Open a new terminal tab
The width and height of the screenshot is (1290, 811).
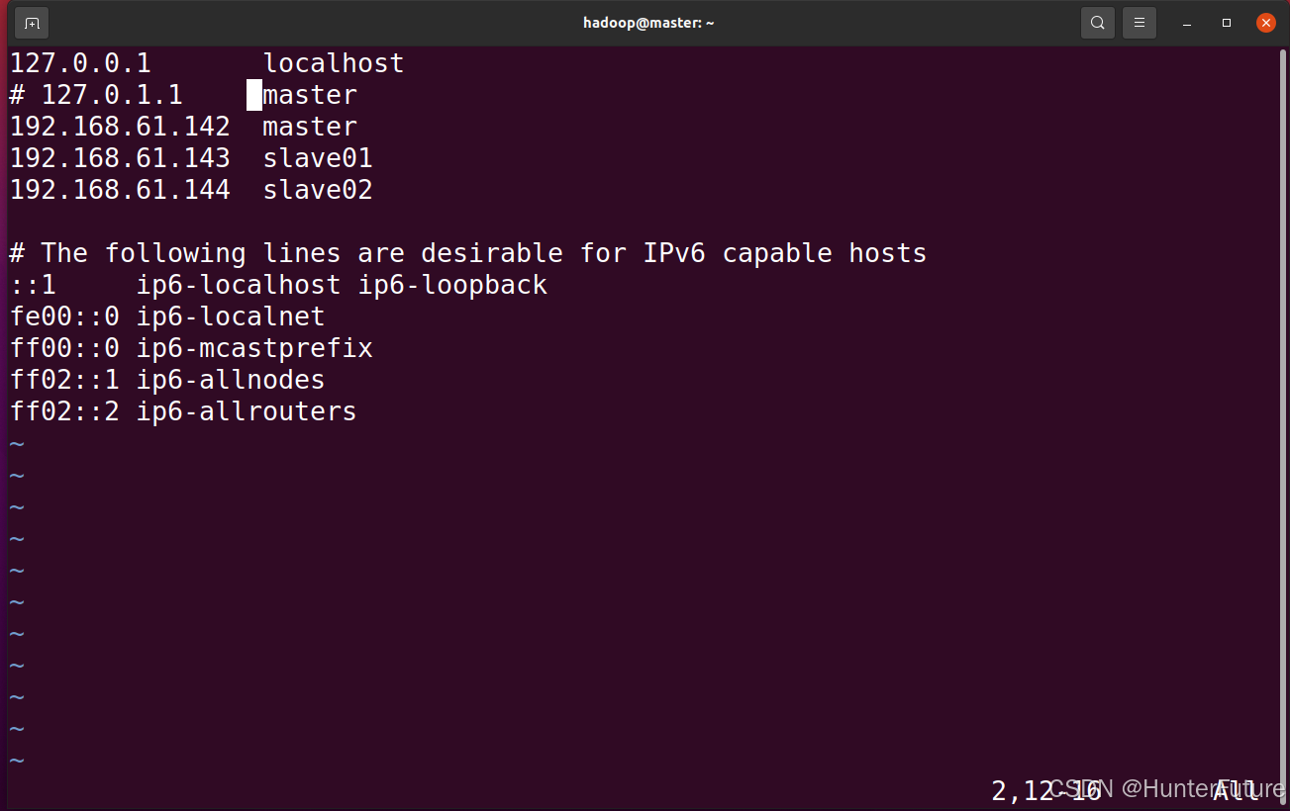click(x=32, y=23)
